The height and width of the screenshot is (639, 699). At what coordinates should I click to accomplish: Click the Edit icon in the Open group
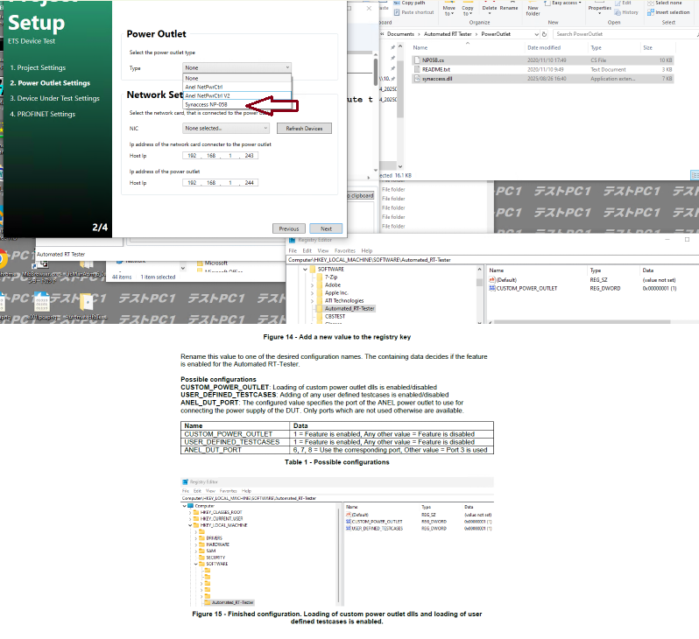coord(618,4)
